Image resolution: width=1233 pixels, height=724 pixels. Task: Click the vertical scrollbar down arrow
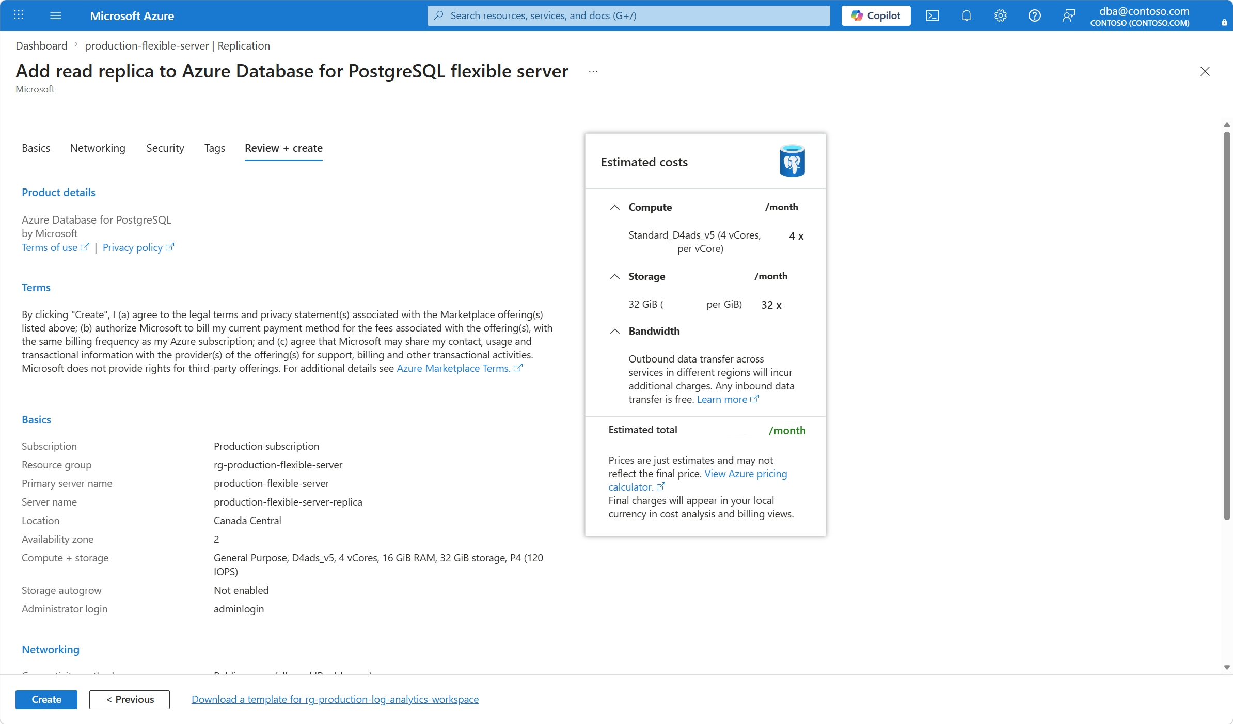click(x=1227, y=667)
